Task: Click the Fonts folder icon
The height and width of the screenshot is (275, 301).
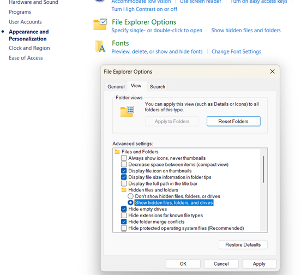Action: [x=100, y=46]
